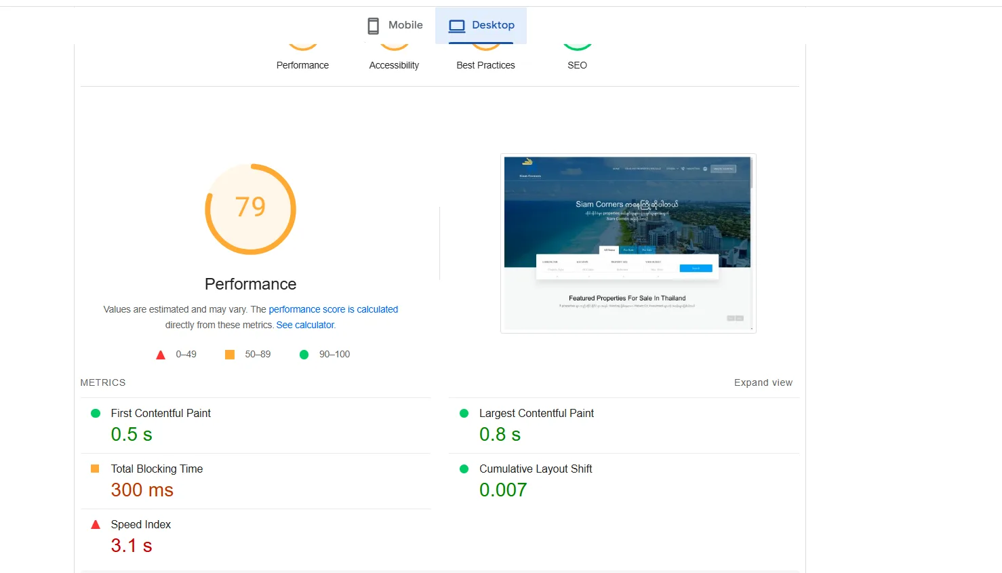
Task: Click the orange square beside Total Blocking Time
Action: click(95, 469)
